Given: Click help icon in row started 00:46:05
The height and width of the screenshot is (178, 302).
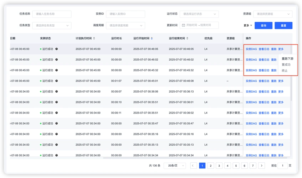Looking at the screenshot, I should pyautogui.click(x=56, y=49).
